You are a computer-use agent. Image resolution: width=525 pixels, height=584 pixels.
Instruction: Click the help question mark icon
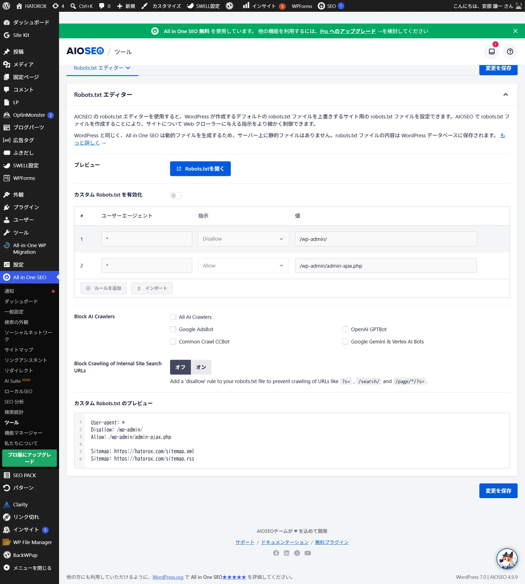pos(510,52)
